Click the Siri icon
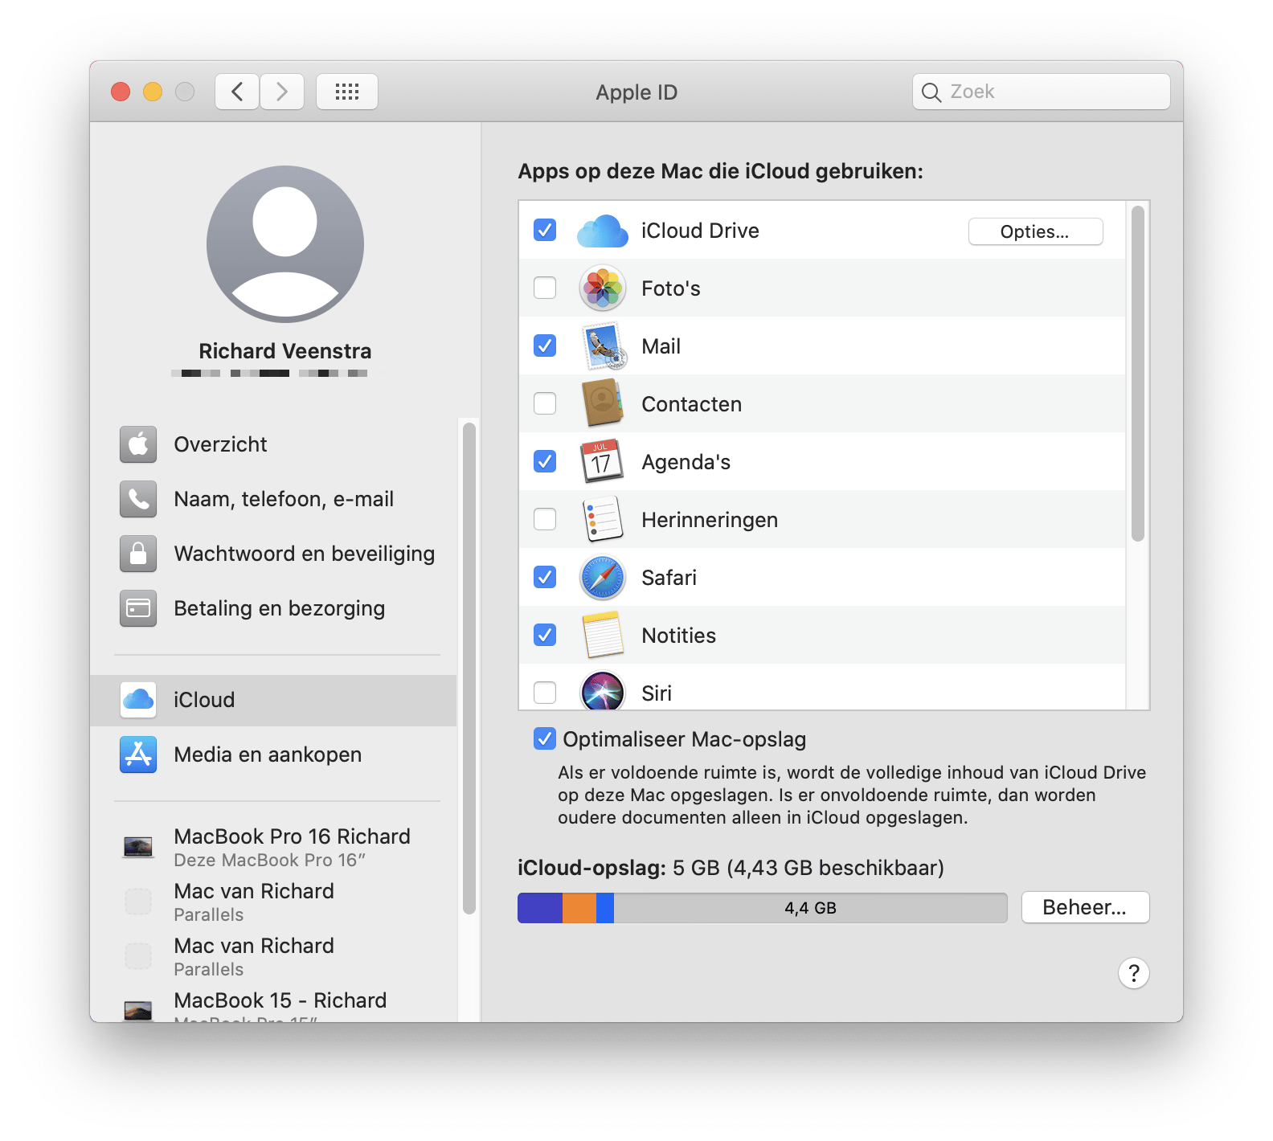 603,691
